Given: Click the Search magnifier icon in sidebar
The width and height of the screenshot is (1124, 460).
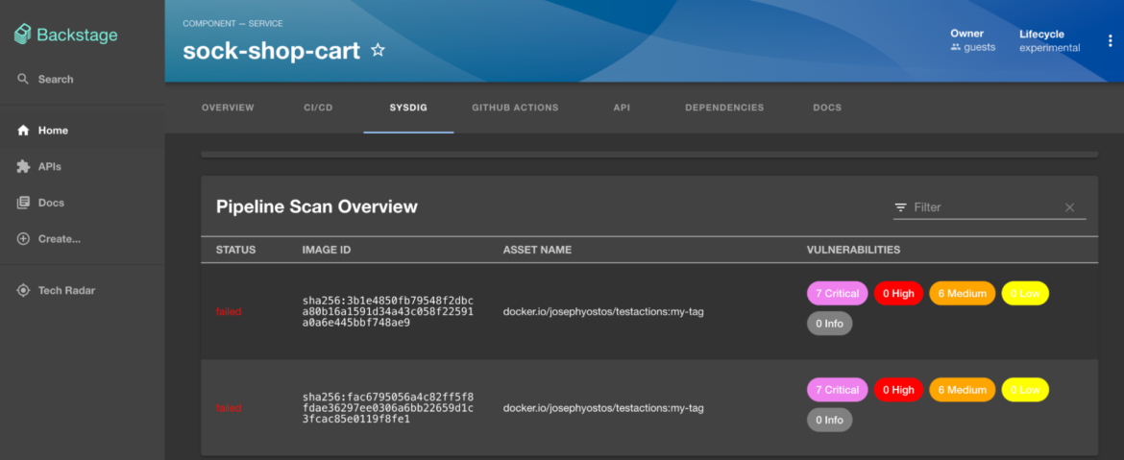Looking at the screenshot, I should [23, 79].
